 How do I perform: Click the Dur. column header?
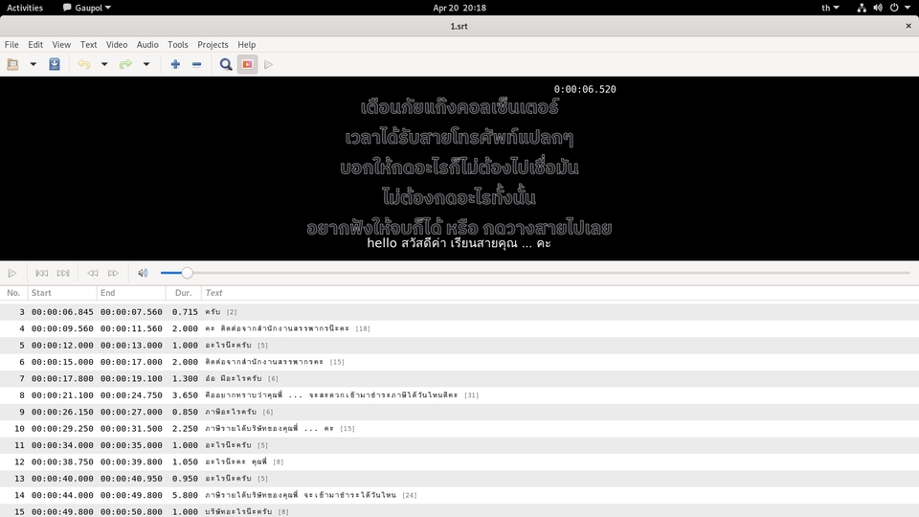[x=184, y=293]
